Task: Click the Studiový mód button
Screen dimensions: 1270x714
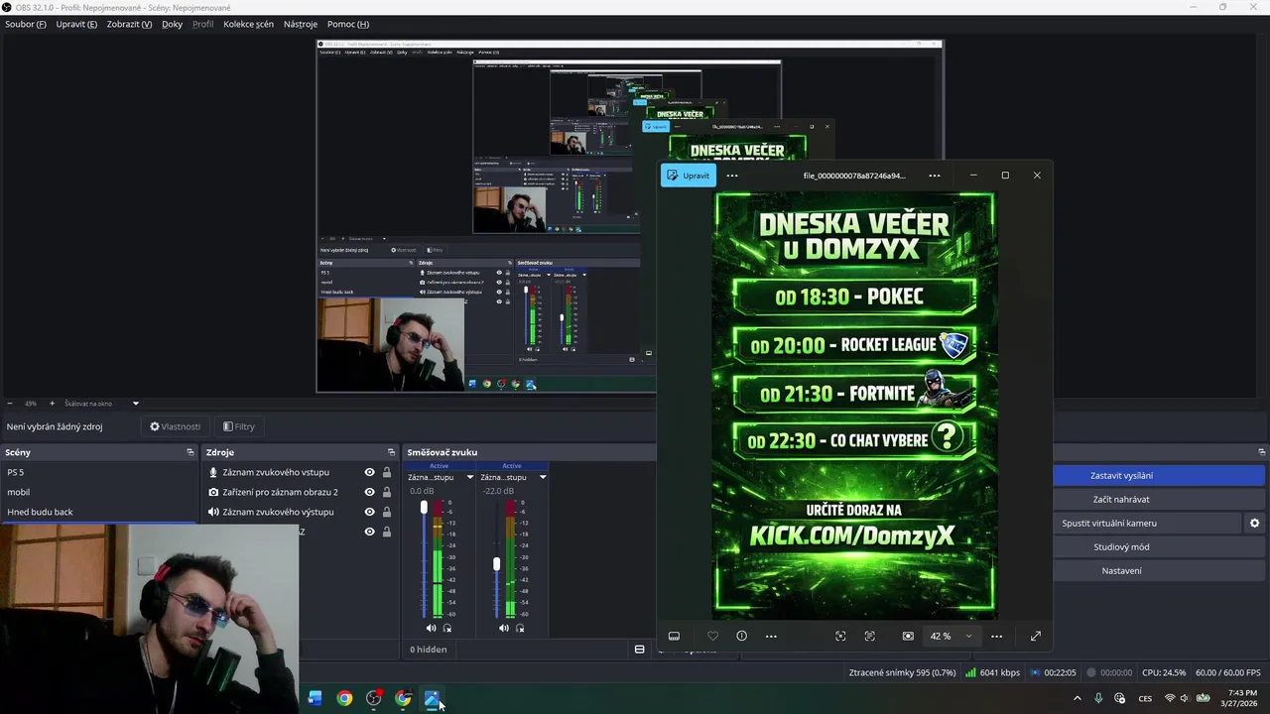Action: 1121,546
